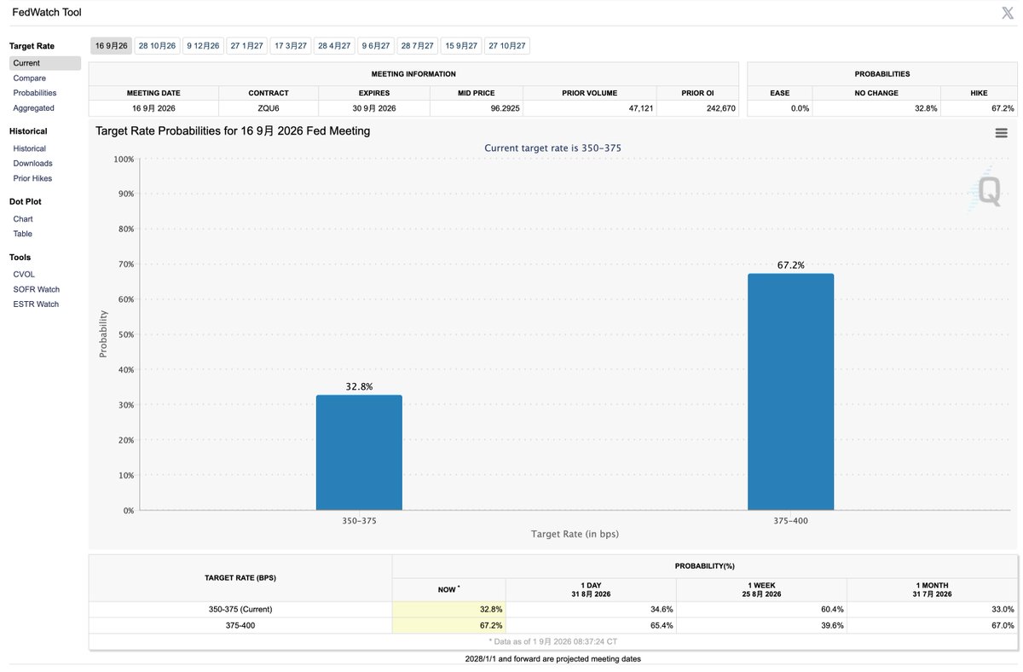Open Aggregated in the sidebar

point(33,108)
